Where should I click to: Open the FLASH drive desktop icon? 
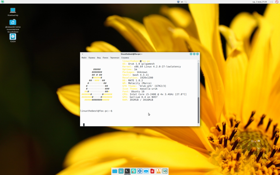tap(13, 37)
